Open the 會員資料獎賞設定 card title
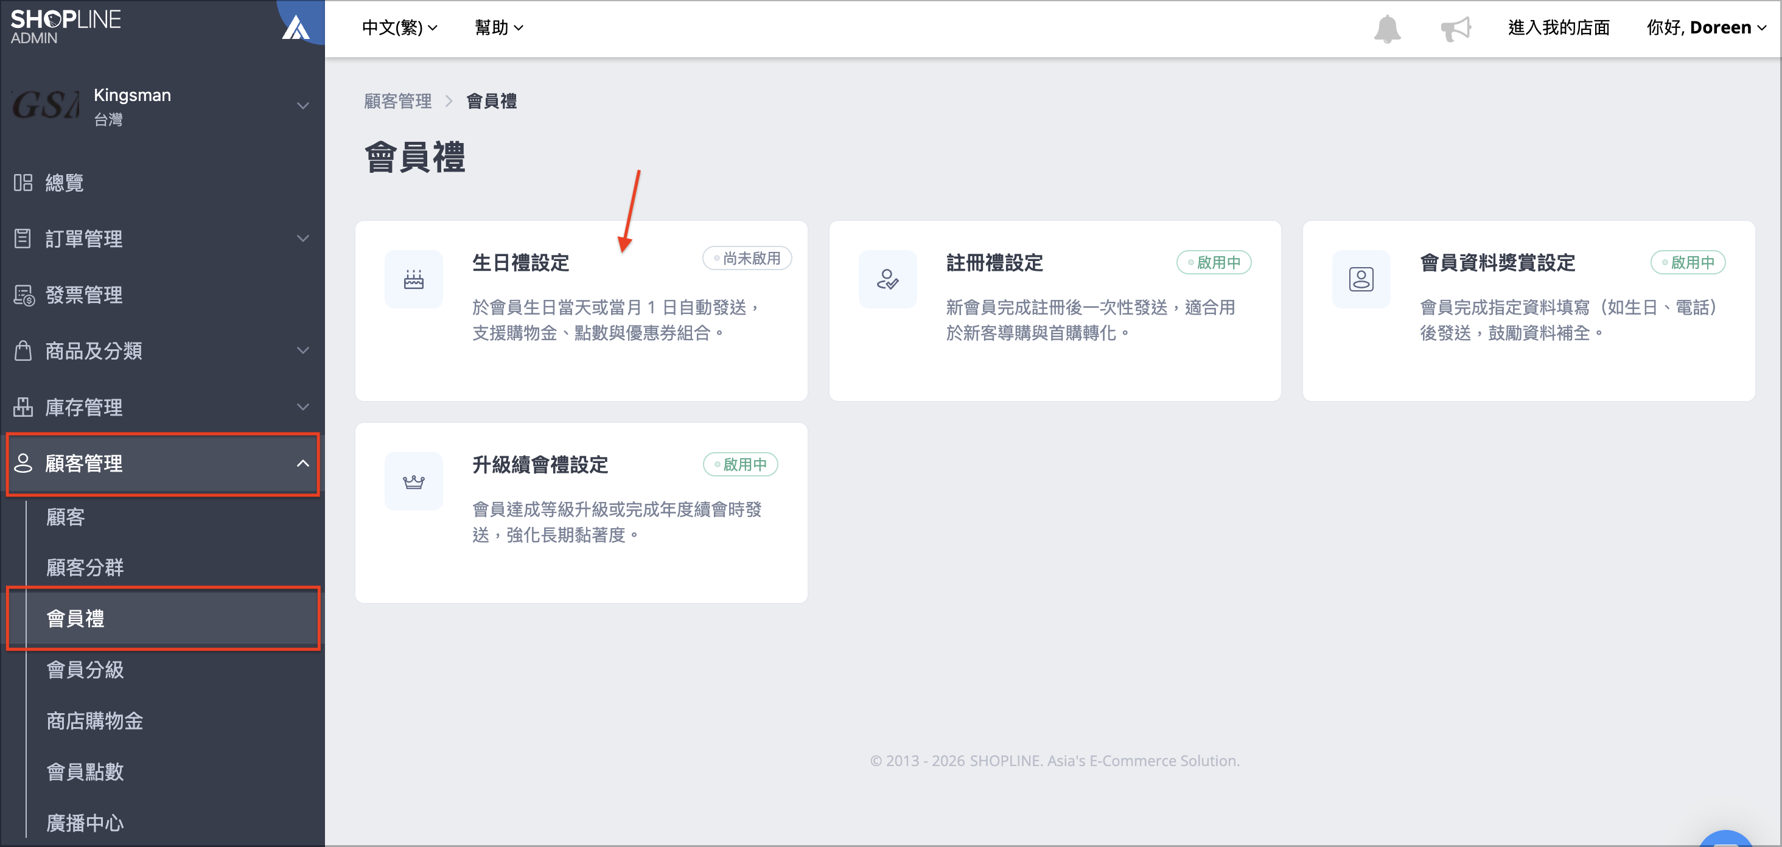The width and height of the screenshot is (1782, 847). click(1497, 263)
